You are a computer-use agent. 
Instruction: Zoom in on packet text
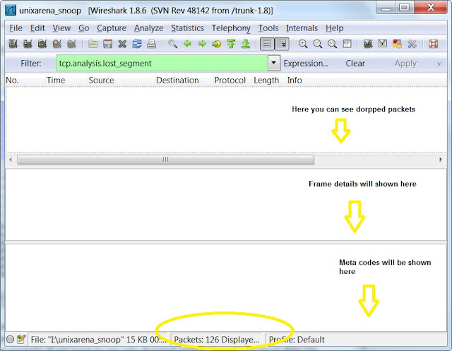pos(303,44)
